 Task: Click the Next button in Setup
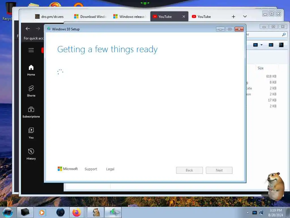(x=219, y=170)
